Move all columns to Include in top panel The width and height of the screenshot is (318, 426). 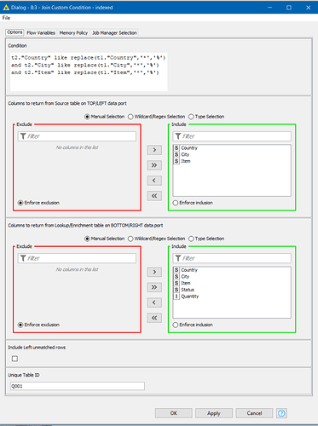[154, 165]
